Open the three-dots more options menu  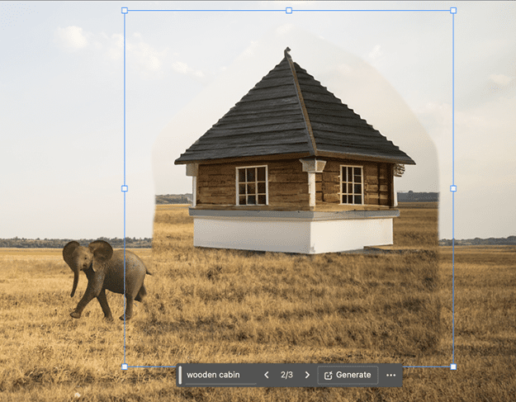pyautogui.click(x=391, y=375)
